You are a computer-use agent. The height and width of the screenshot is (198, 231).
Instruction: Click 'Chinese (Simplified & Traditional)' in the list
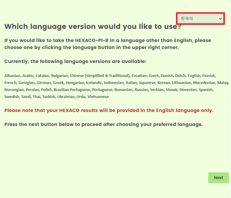click(x=100, y=76)
